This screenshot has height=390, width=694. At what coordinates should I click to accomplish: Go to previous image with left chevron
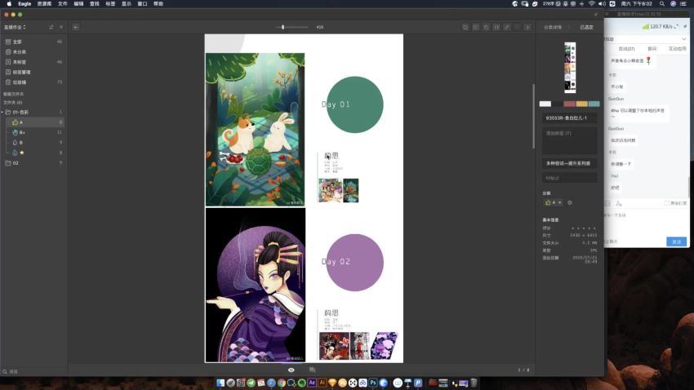click(517, 28)
